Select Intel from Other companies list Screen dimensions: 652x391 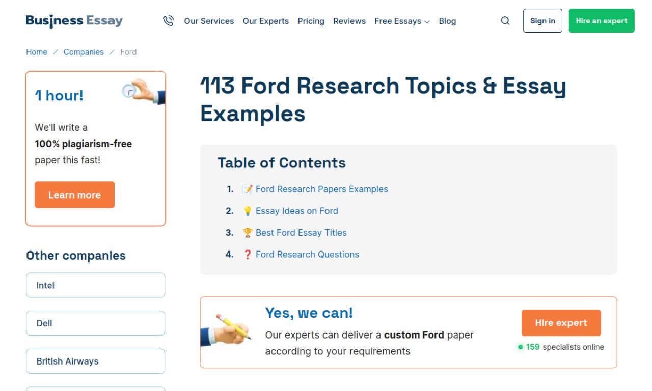95,285
